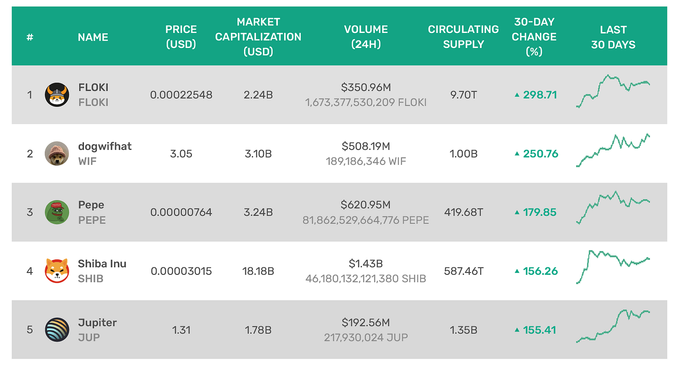Sort by MARKET CAPITALIZATION (USD) header
Screen dimensions: 679x368
(258, 37)
